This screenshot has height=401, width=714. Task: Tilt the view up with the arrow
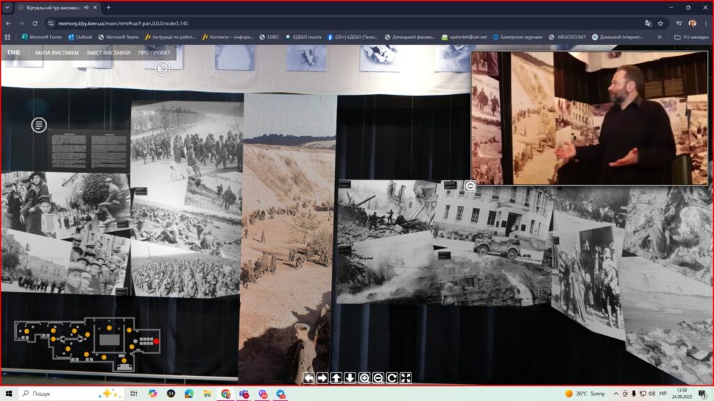[x=336, y=378]
